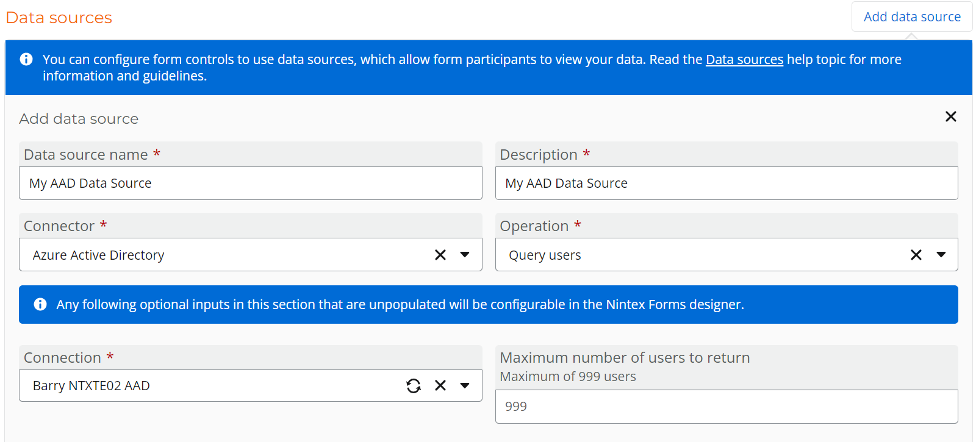Click the Add data source button
This screenshot has height=442, width=976.
912,16
